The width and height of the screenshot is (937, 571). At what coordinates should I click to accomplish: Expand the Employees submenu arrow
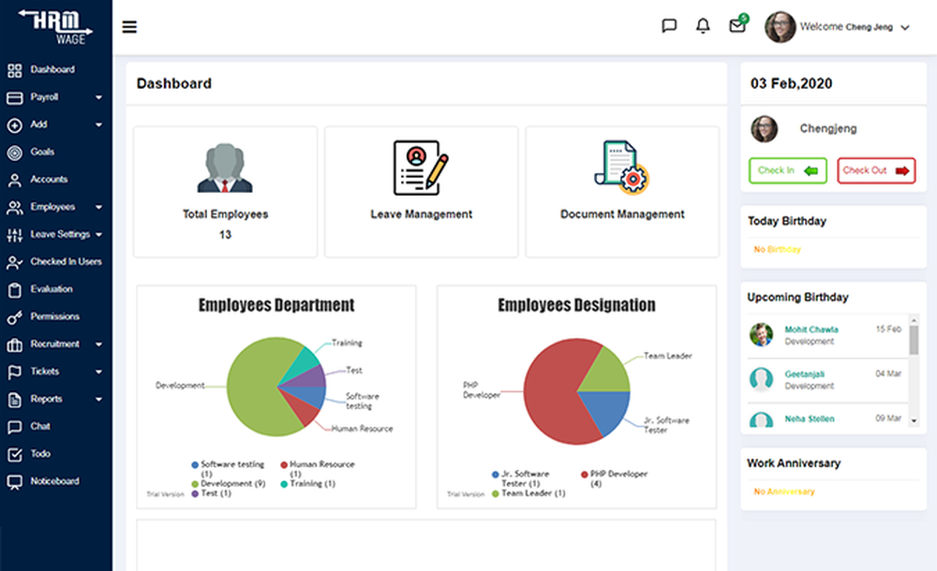(x=98, y=207)
